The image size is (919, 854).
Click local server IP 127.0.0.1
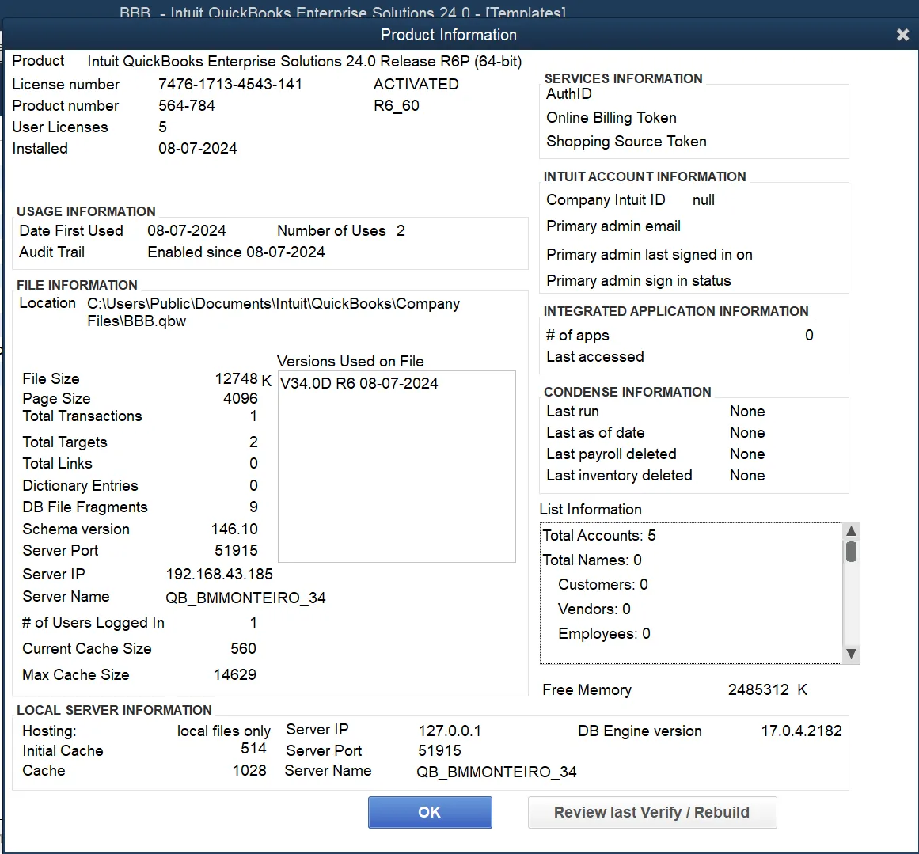click(450, 731)
